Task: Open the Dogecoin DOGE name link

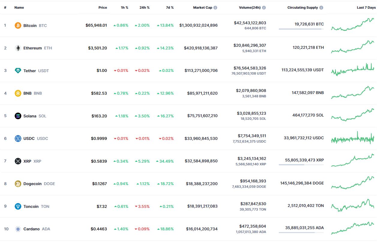Action: (x=39, y=184)
